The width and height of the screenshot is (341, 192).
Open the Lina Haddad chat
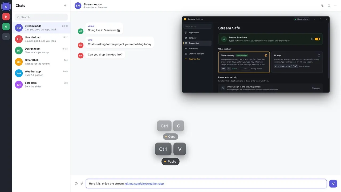coord(41,39)
